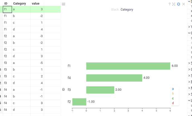The image size is (192, 116).
Task: Close the bar chart viewer
Action: click(184, 4)
